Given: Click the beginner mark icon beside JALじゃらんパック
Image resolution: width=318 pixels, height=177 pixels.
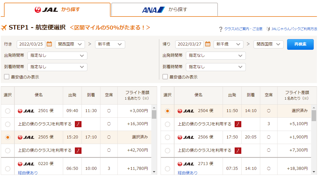Looking at the screenshot, I should (x=268, y=29).
